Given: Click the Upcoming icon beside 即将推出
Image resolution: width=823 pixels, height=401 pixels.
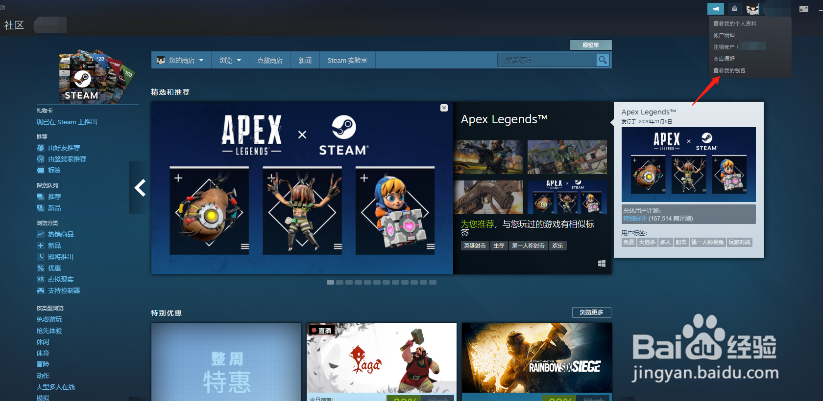Looking at the screenshot, I should 41,257.
